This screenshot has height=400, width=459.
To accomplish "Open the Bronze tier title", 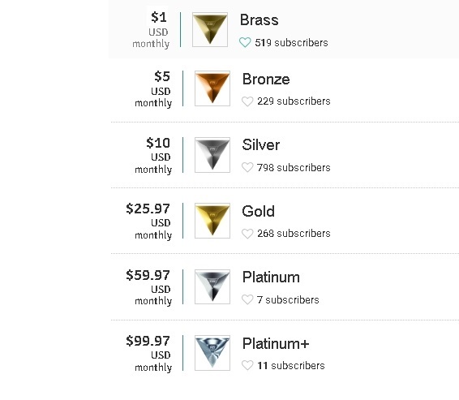I will point(266,79).
